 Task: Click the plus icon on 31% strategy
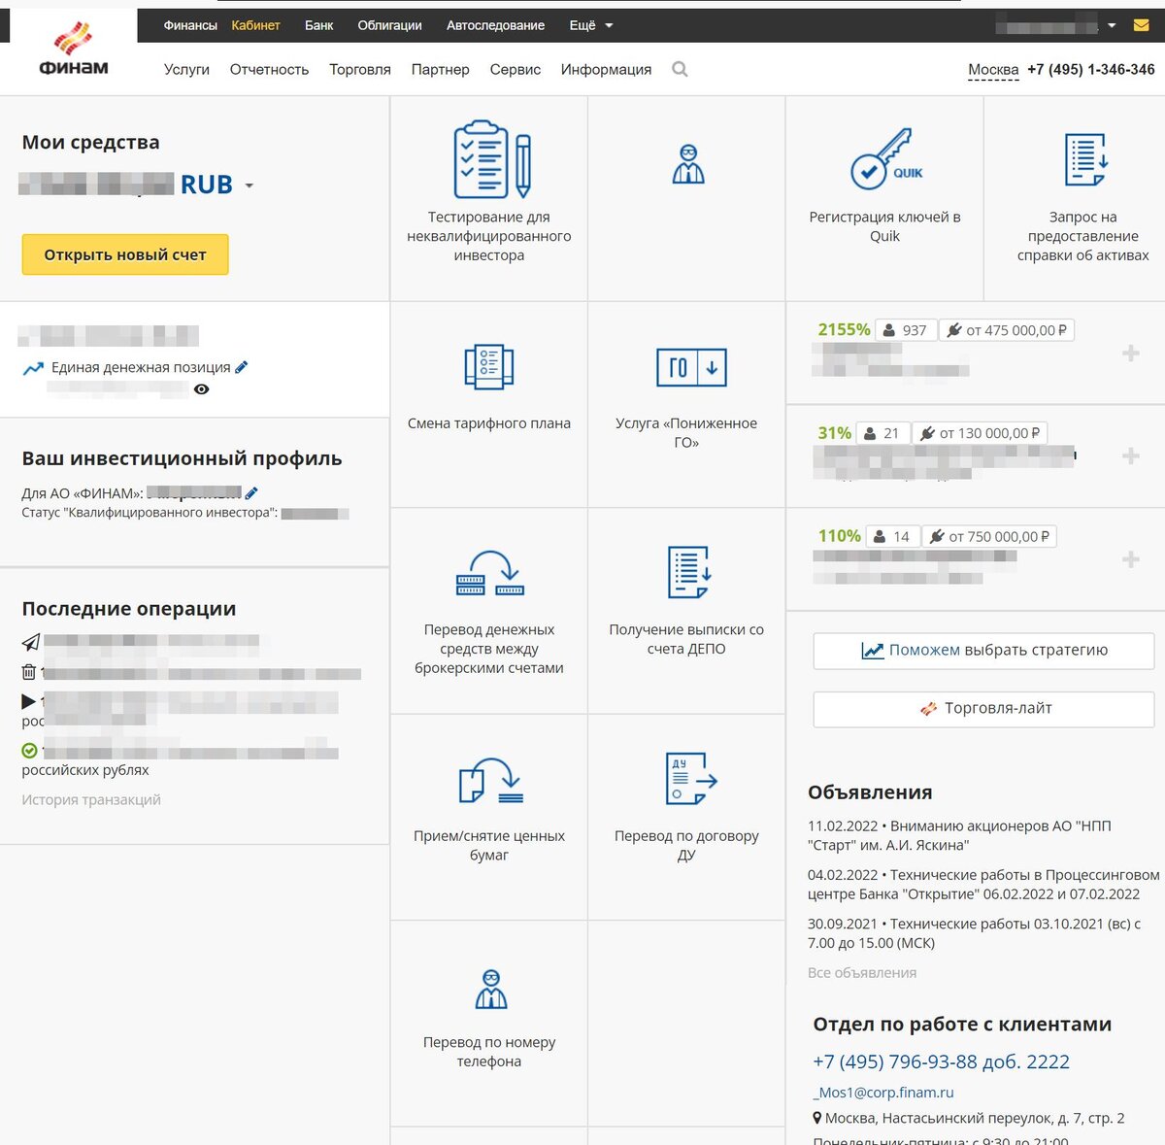click(x=1131, y=455)
